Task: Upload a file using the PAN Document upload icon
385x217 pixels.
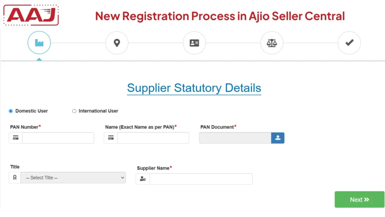Action: point(278,138)
